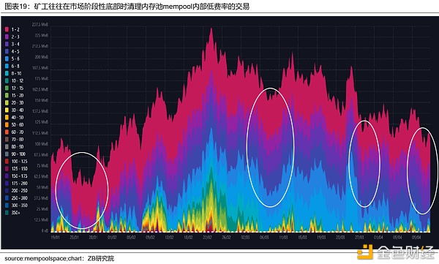
Task: Click the 225 MvB y-axis label
Action: tap(42, 36)
